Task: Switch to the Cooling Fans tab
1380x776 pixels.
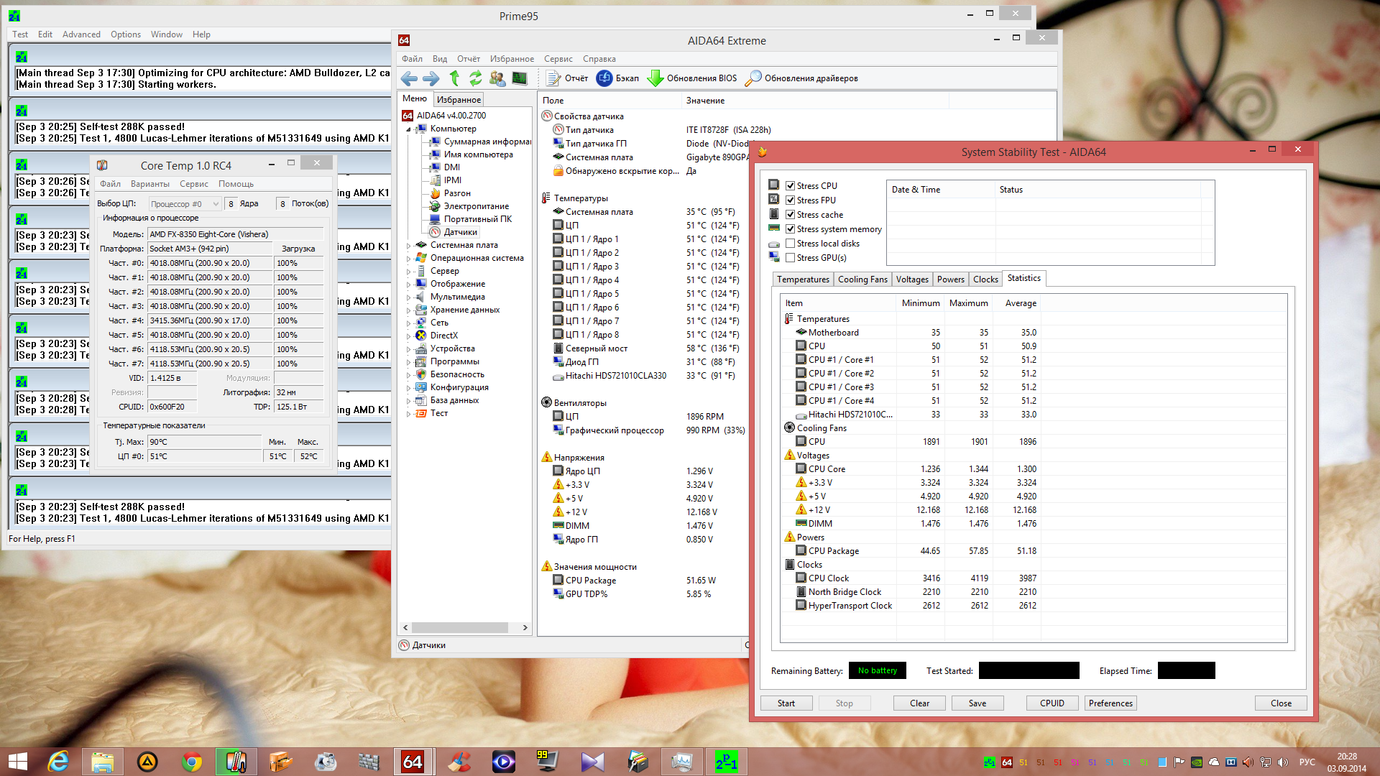Action: 862,280
